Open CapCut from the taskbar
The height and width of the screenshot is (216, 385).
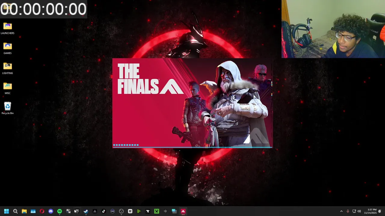click(130, 211)
